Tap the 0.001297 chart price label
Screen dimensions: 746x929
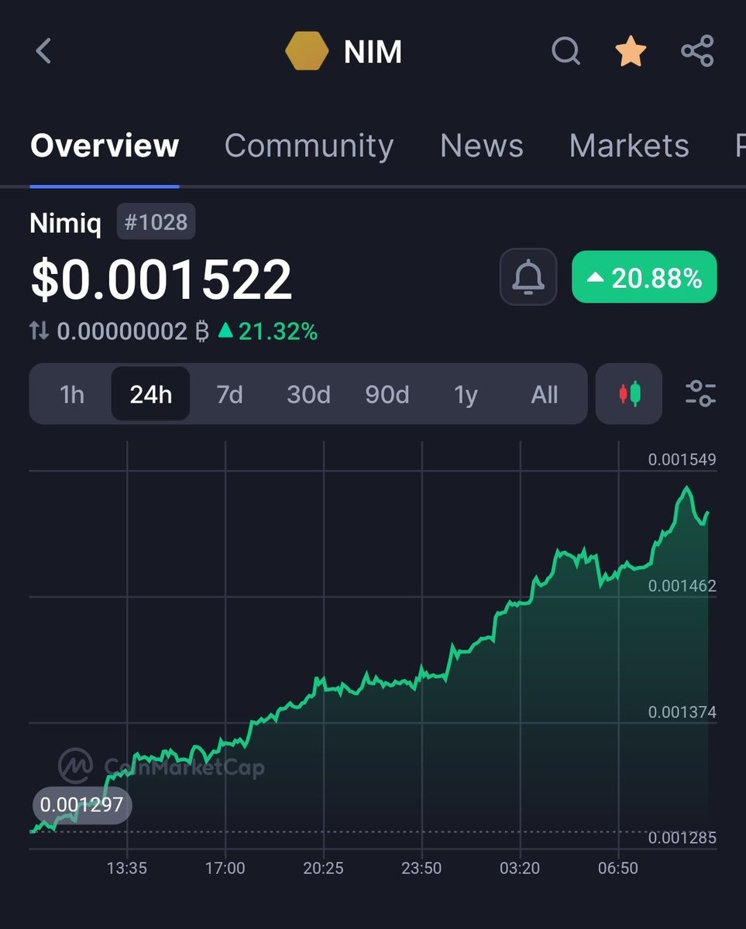(x=82, y=805)
